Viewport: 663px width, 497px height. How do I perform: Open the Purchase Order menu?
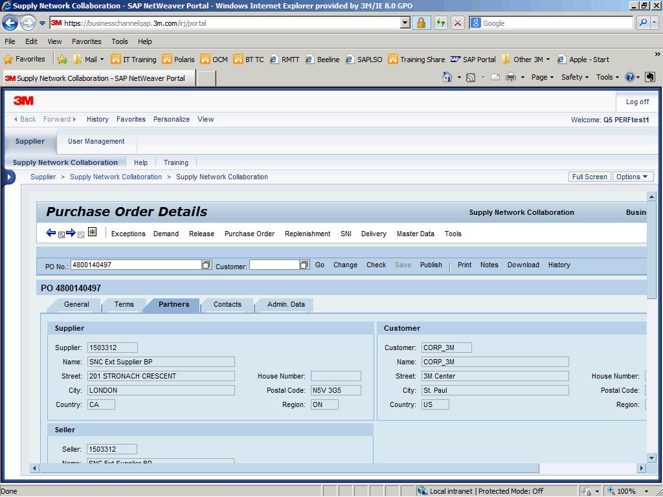pos(249,234)
